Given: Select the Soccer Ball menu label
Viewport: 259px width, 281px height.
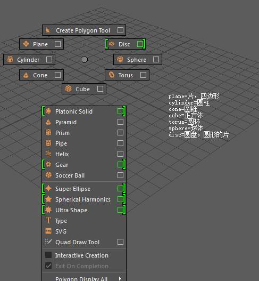Looking at the screenshot, I should point(70,175).
